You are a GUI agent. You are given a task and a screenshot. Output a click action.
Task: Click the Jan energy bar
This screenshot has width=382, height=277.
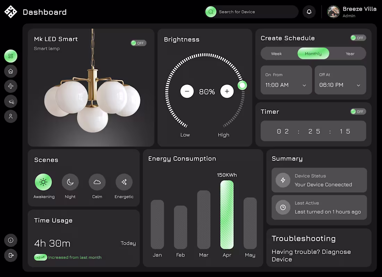(157, 224)
